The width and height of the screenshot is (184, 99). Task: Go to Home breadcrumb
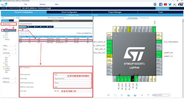coord(3,8)
